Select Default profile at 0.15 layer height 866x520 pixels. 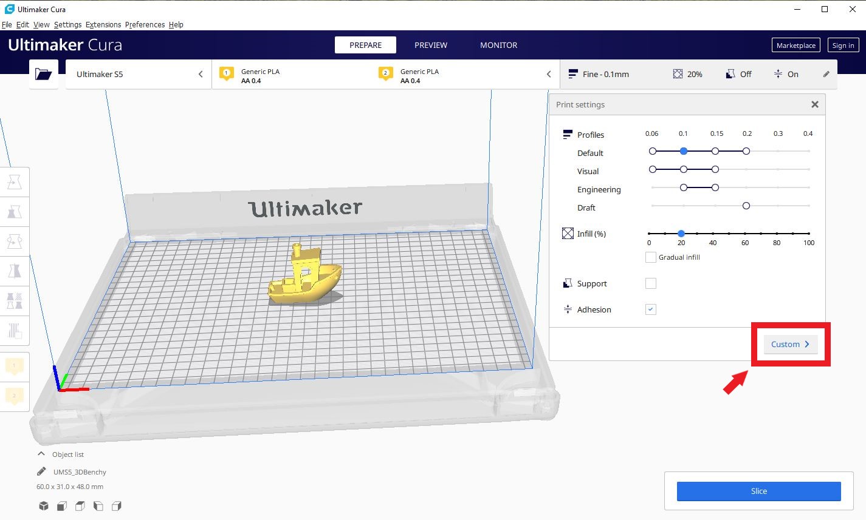click(715, 151)
